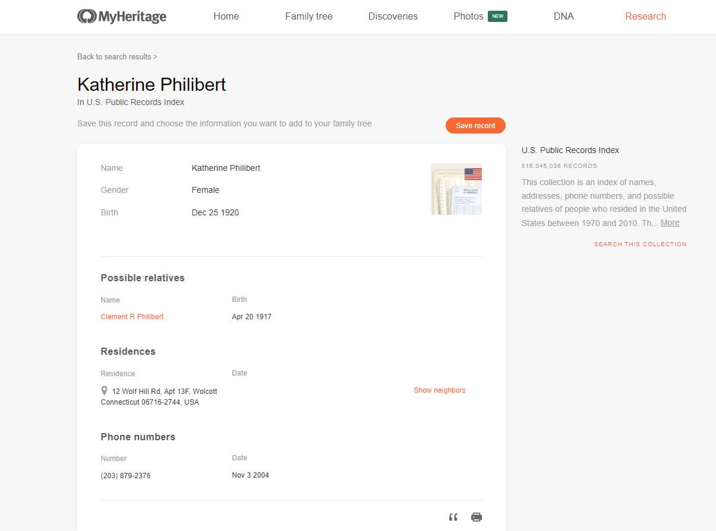Click the location pin icon next to residence
716x531 pixels.
pos(105,390)
